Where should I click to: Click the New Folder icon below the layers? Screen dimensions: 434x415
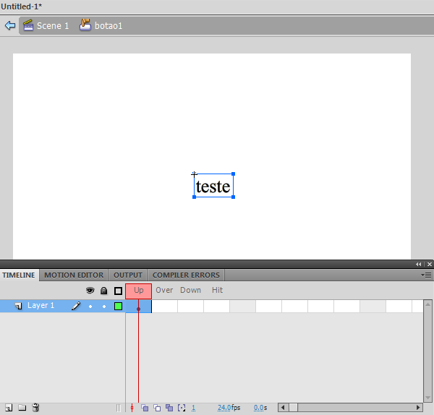[22, 408]
